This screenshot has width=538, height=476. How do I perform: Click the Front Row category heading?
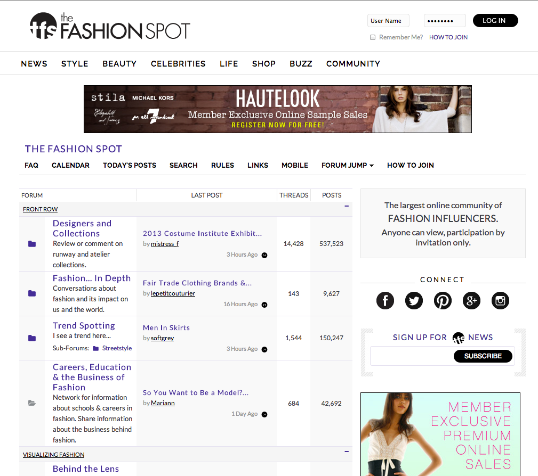coord(40,209)
